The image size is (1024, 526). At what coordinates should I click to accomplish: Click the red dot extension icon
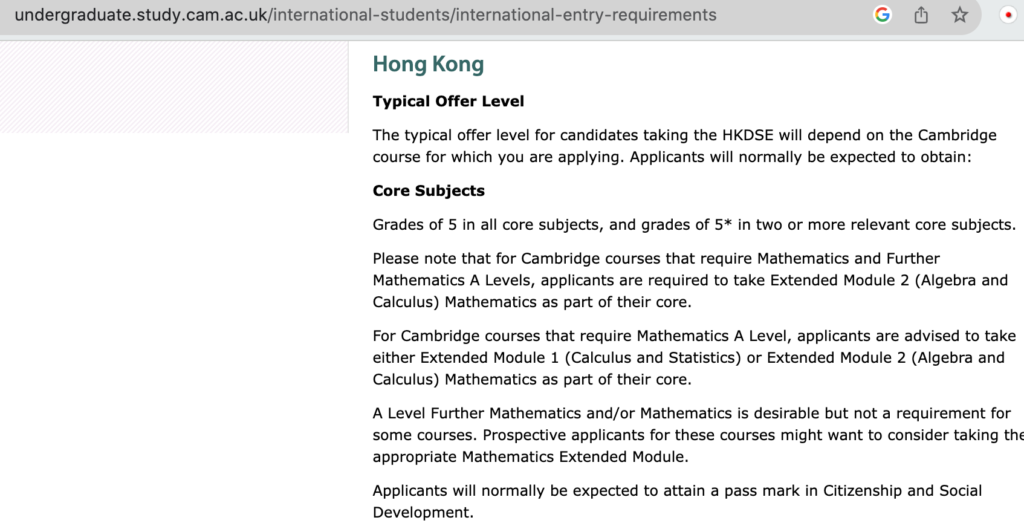(x=1008, y=15)
